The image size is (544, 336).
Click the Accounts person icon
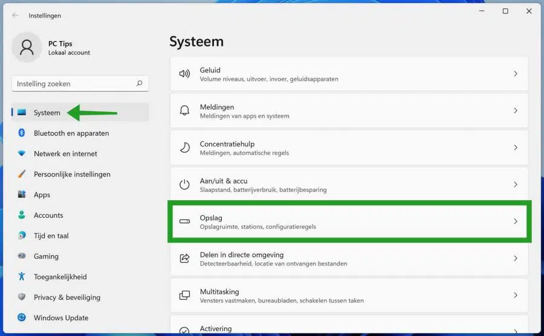tap(22, 215)
